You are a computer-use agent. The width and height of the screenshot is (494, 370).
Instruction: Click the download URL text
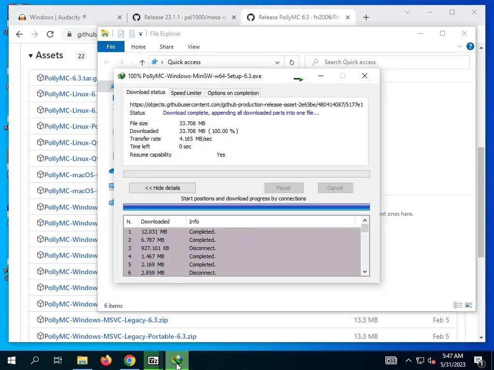pos(247,105)
